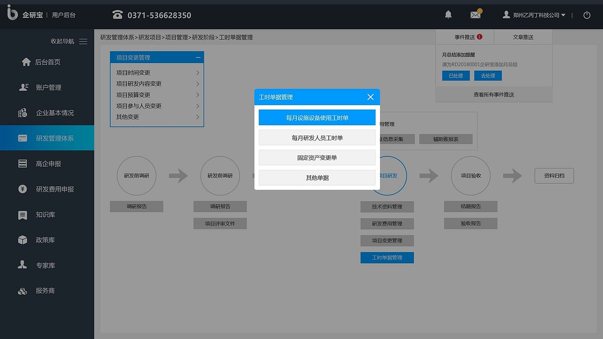Open the notification bell

coord(448,15)
